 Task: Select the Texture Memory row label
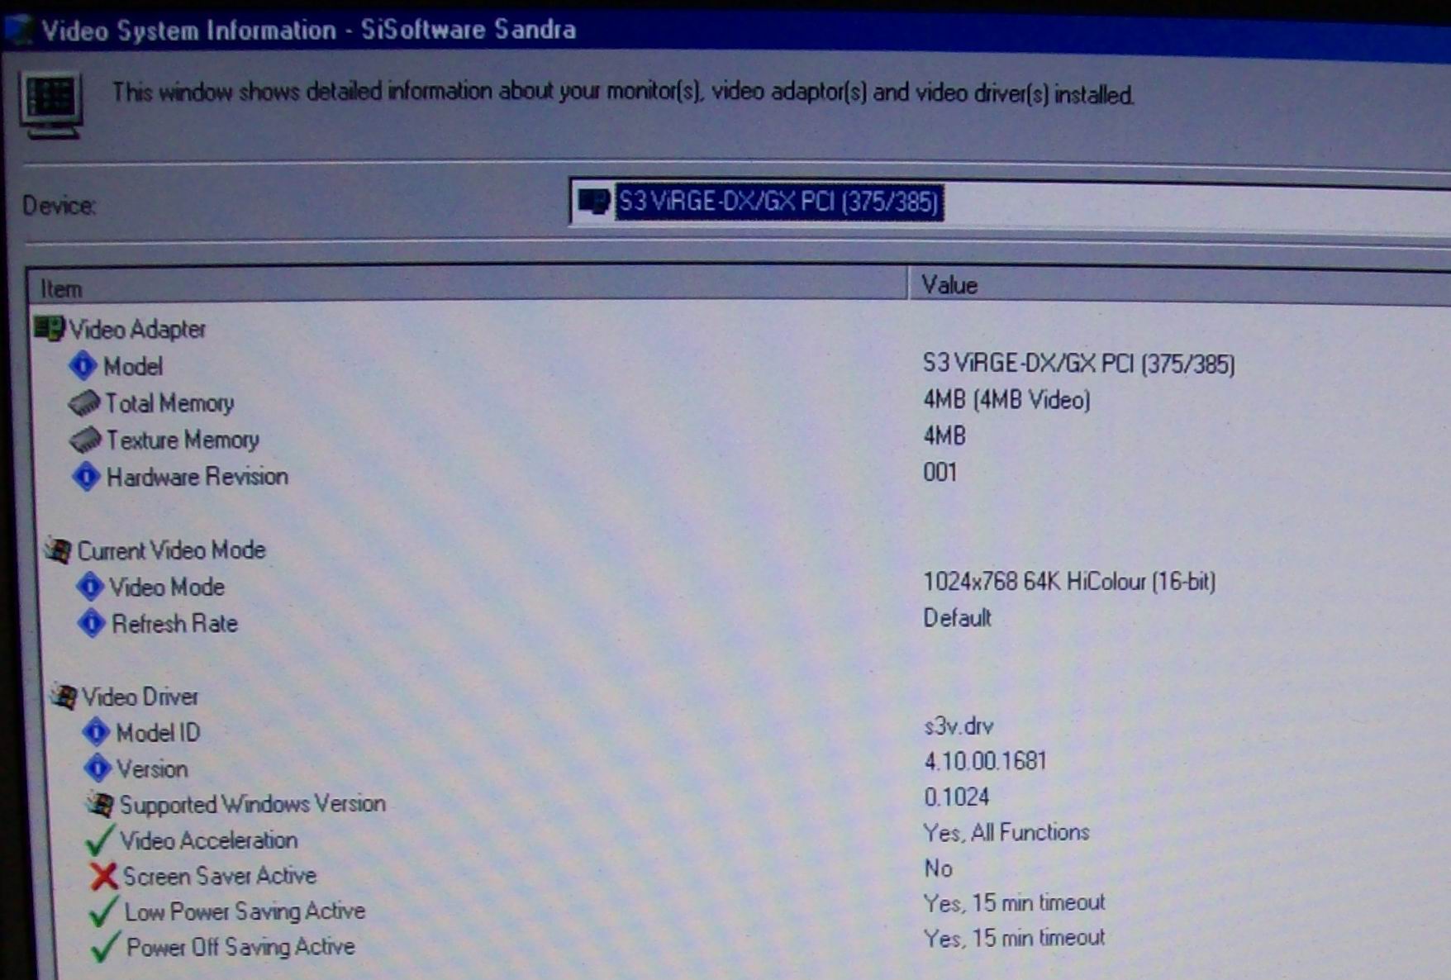(183, 440)
